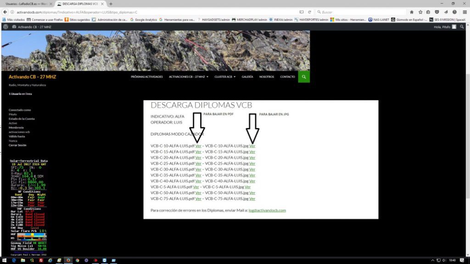The height and width of the screenshot is (264, 470).
Task: Click the mountain header banner image
Action: coord(155,50)
